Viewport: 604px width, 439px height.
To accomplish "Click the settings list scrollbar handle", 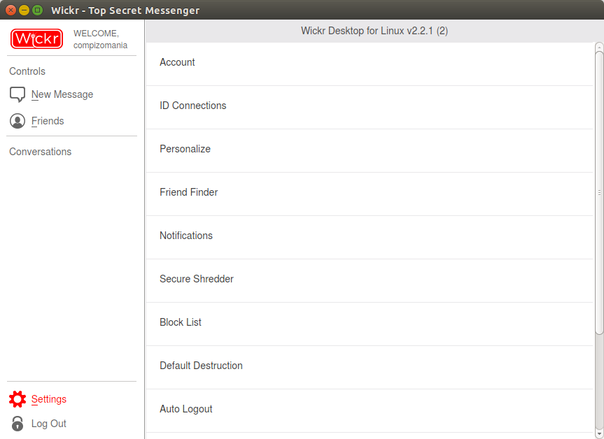I will coord(599,192).
